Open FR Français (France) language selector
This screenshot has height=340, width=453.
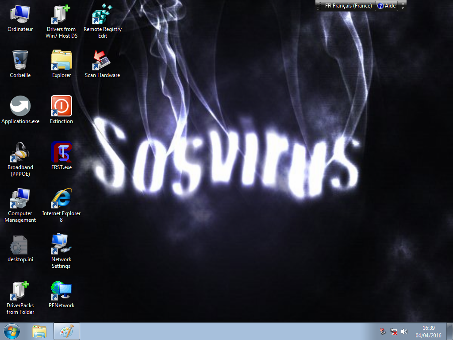(x=349, y=6)
